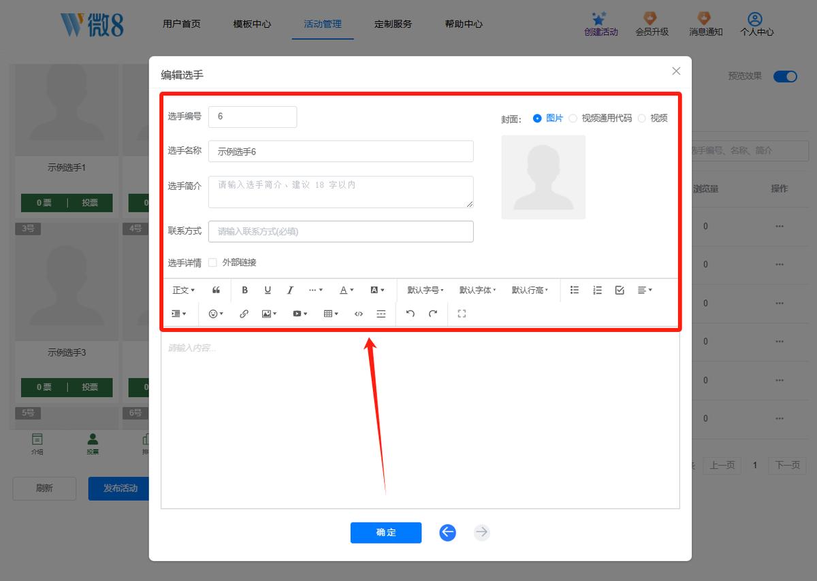Redo the last edit
The image size is (817, 581).
432,314
